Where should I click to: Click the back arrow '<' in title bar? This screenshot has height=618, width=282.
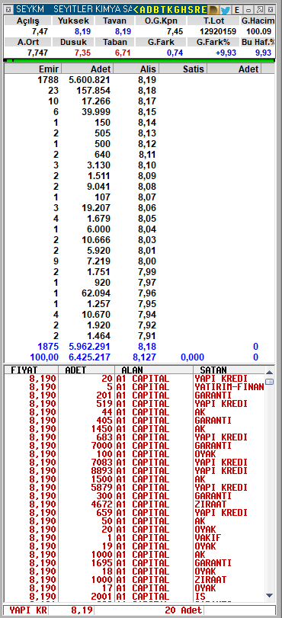(x=136, y=10)
